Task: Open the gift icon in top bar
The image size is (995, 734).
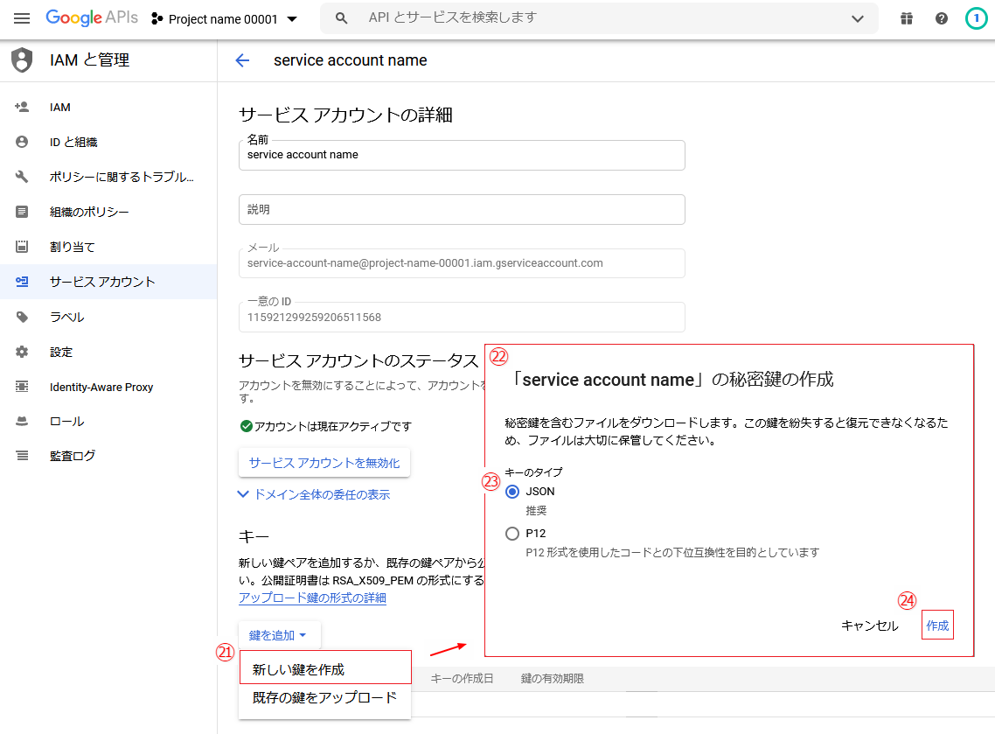Action: coord(906,18)
